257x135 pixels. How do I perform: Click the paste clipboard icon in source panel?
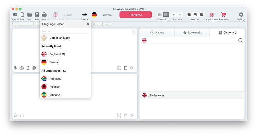coord(126,68)
